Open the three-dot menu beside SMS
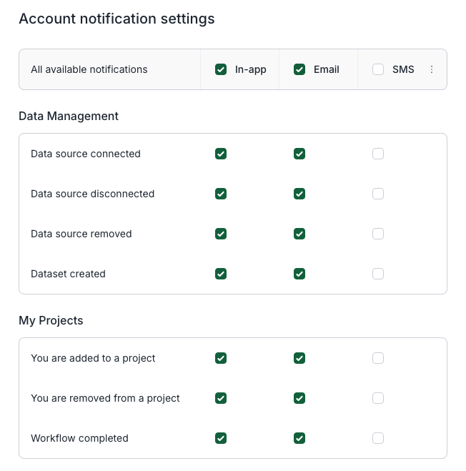466x471 pixels. click(x=431, y=69)
